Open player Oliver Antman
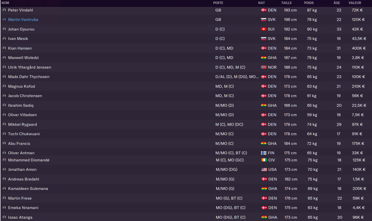 coord(21,153)
